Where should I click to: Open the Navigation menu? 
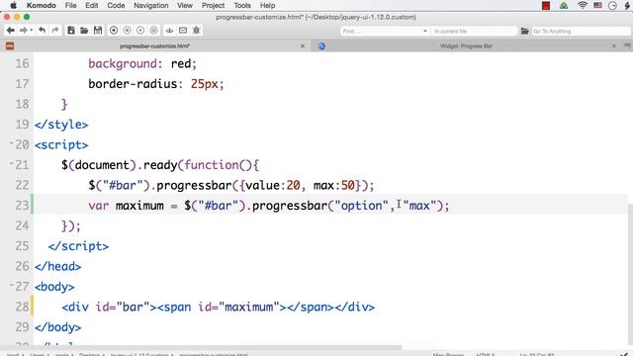pyautogui.click(x=151, y=6)
